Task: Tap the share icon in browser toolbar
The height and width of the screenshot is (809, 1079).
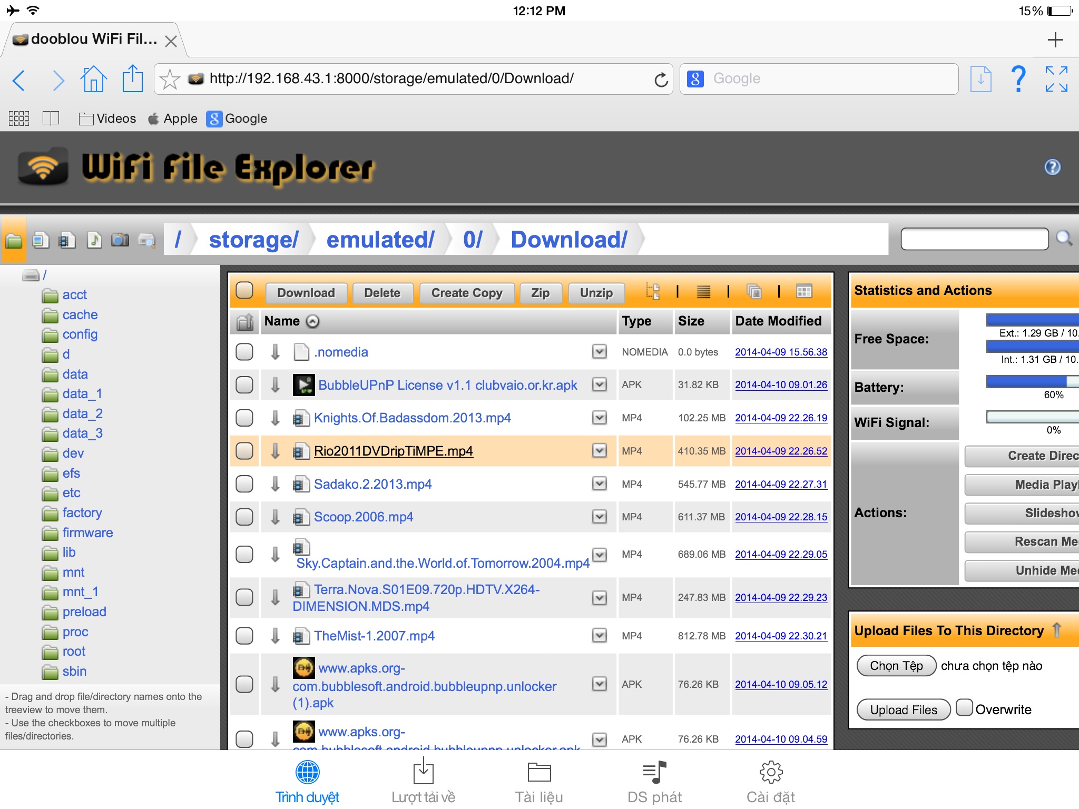Action: (132, 78)
